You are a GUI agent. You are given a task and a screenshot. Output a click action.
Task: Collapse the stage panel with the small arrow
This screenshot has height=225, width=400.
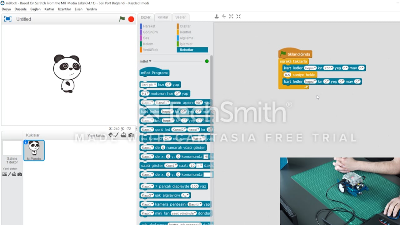tap(136, 129)
